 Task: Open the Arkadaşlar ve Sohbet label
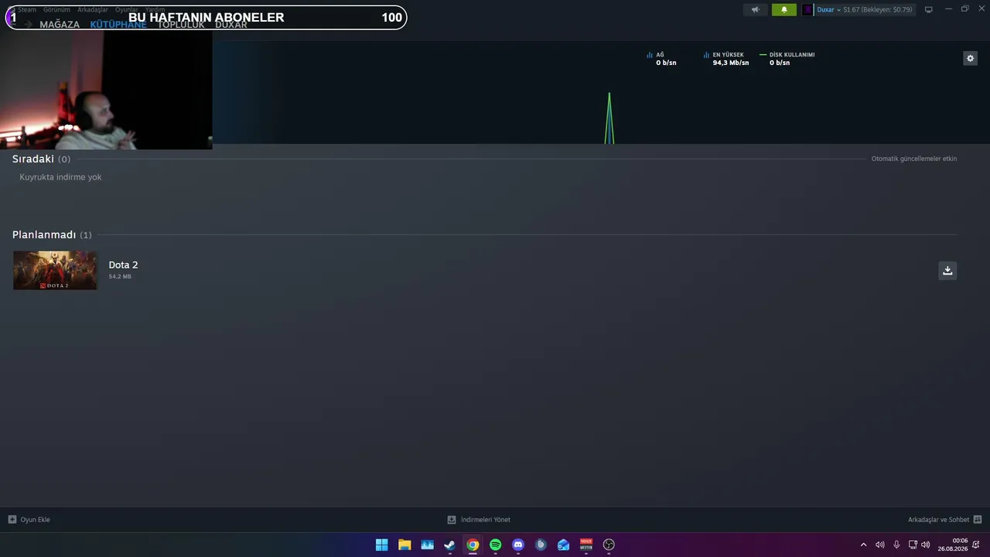pyautogui.click(x=939, y=520)
